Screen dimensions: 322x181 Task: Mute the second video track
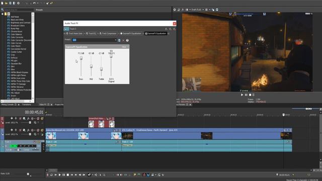(38, 130)
